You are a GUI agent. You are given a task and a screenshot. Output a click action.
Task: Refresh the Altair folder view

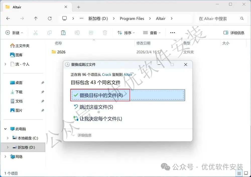pos(50,19)
